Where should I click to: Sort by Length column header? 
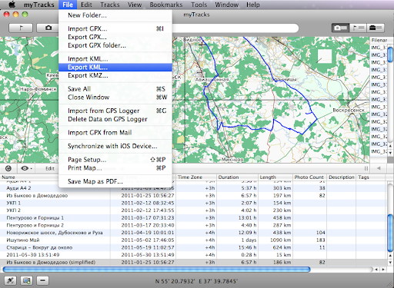(275, 177)
